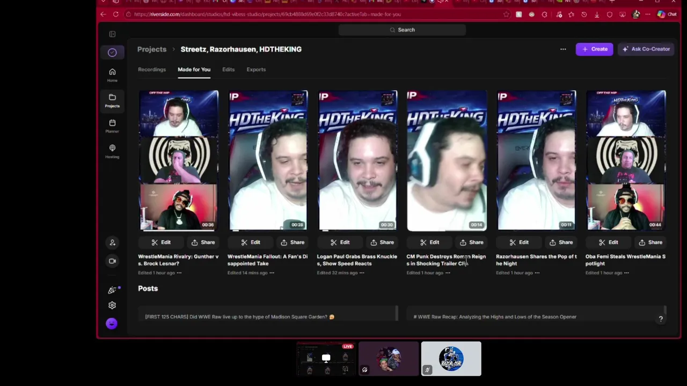687x386 pixels.
Task: Open options menu for Gunther vs. Brock clip
Action: (x=179, y=273)
